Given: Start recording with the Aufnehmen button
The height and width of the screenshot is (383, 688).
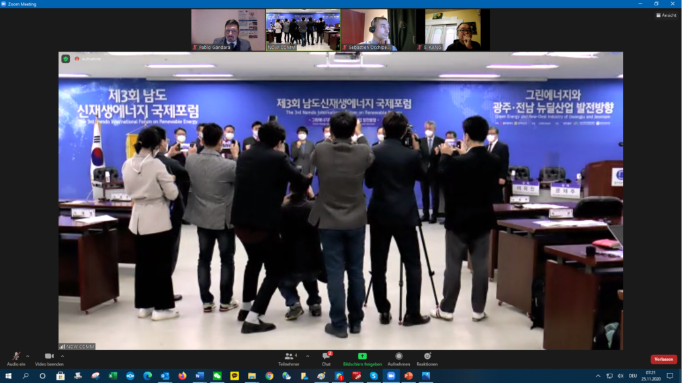Looking at the screenshot, I should pos(398,358).
